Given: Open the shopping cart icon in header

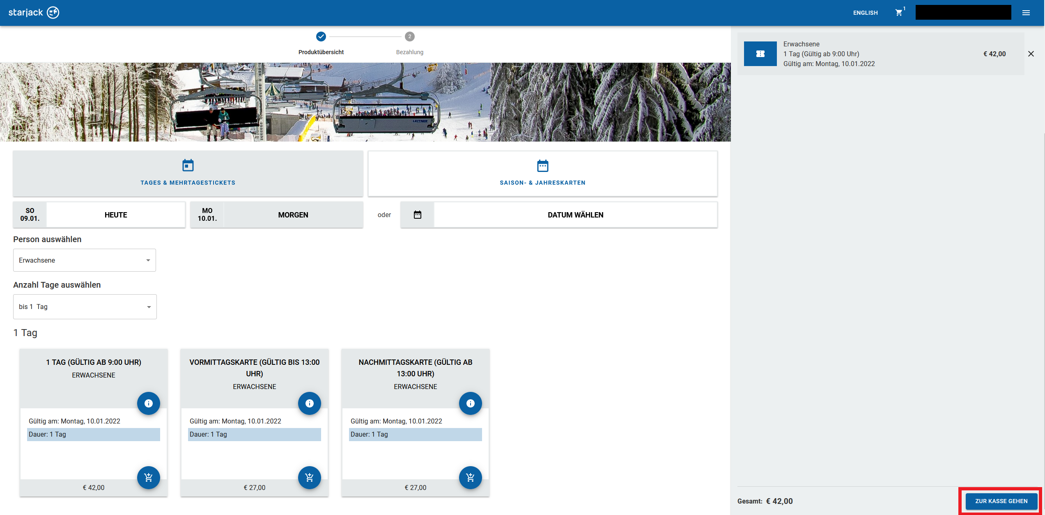Looking at the screenshot, I should pos(899,13).
